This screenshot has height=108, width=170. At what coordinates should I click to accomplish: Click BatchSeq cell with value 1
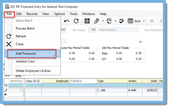coord(16,90)
